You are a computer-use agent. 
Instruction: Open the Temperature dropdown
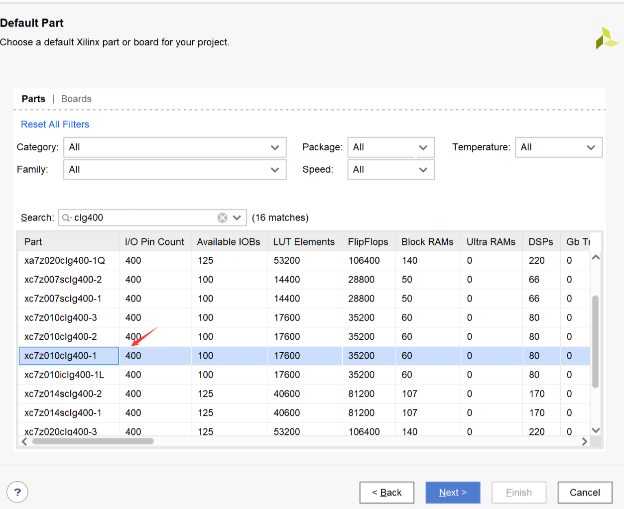(559, 147)
